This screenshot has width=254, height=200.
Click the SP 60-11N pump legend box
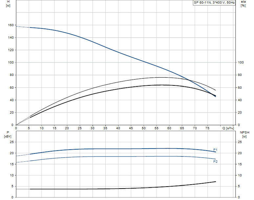pyautogui.click(x=214, y=3)
